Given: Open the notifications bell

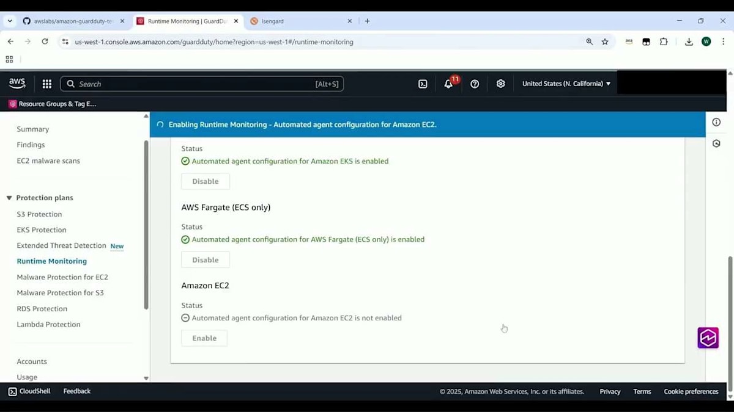Looking at the screenshot, I should click(449, 84).
